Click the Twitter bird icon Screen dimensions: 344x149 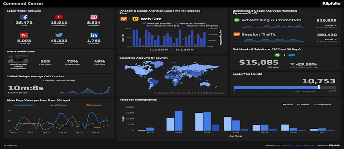(59, 35)
